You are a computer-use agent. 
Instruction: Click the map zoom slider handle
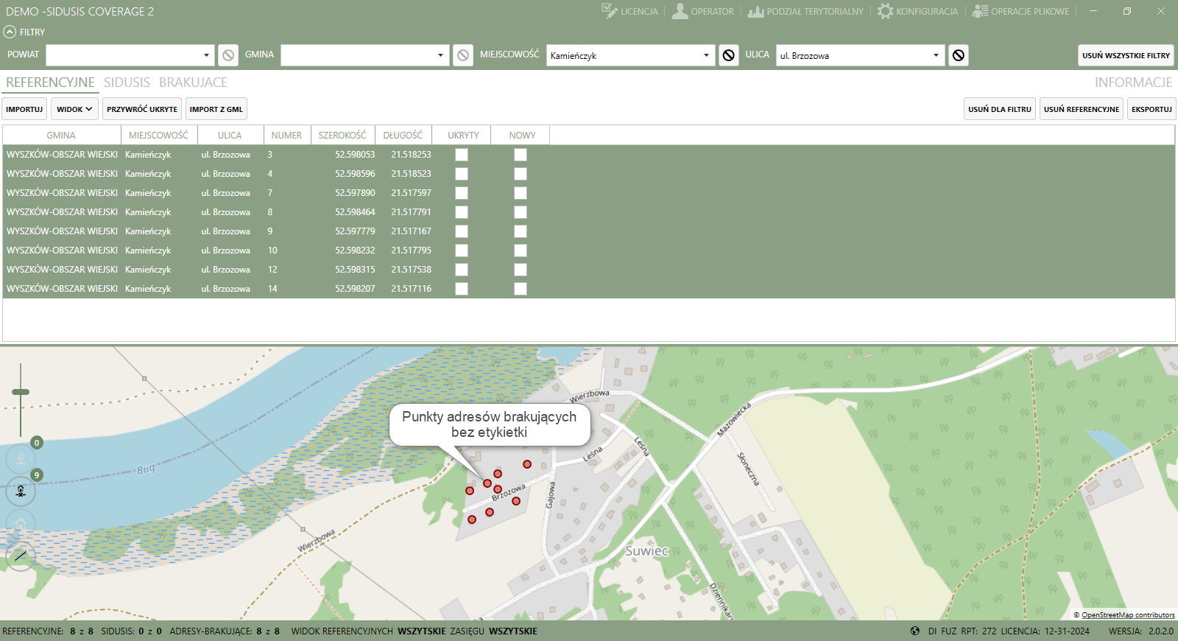click(x=21, y=392)
